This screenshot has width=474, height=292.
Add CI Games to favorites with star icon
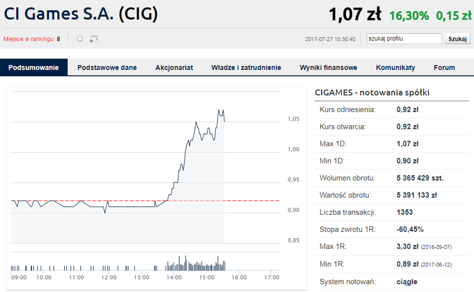[x=80, y=39]
